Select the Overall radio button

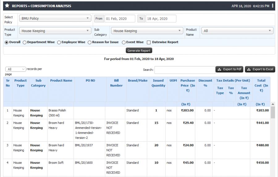(6, 42)
